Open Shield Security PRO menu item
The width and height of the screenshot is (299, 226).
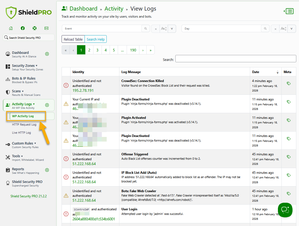(x=27, y=184)
